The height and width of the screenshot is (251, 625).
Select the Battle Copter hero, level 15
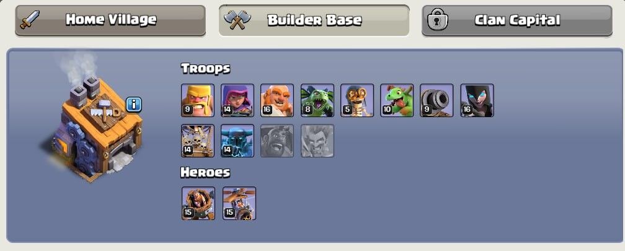239,203
